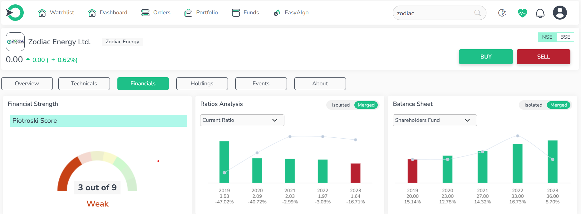
Task: Switch to the Holdings tab
Action: point(202,83)
